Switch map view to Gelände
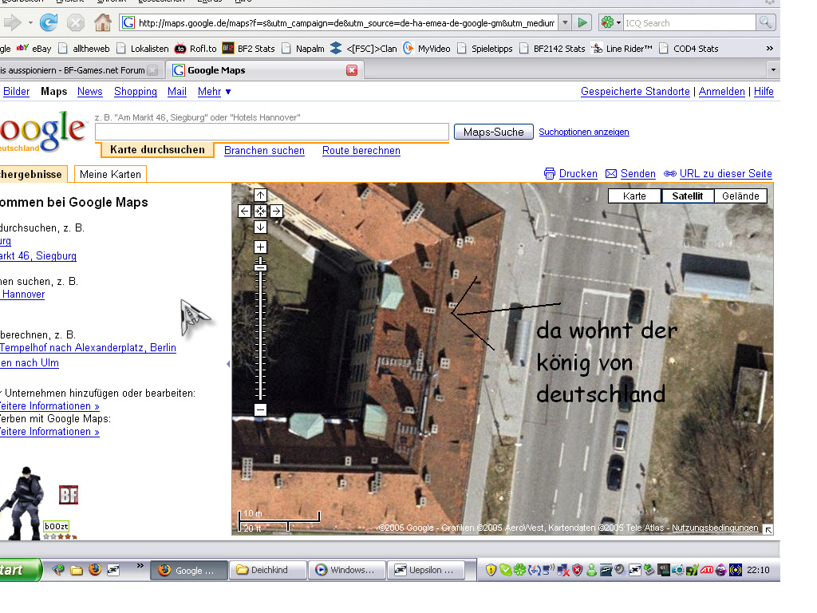Screen dimensions: 817x613 click(740, 196)
